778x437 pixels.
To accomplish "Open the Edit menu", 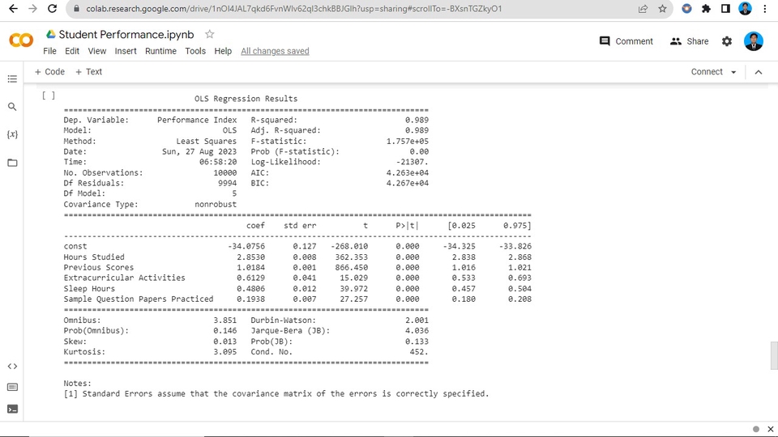I will click(x=72, y=51).
